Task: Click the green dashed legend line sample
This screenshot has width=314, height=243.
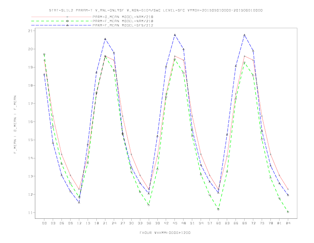Action: click(x=61, y=21)
